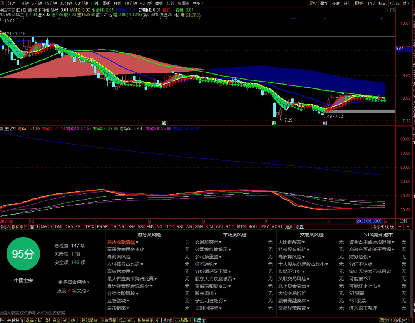Screen dimensions: 415x323
Task: Select the MACD indicator tab
Action: coord(46,226)
